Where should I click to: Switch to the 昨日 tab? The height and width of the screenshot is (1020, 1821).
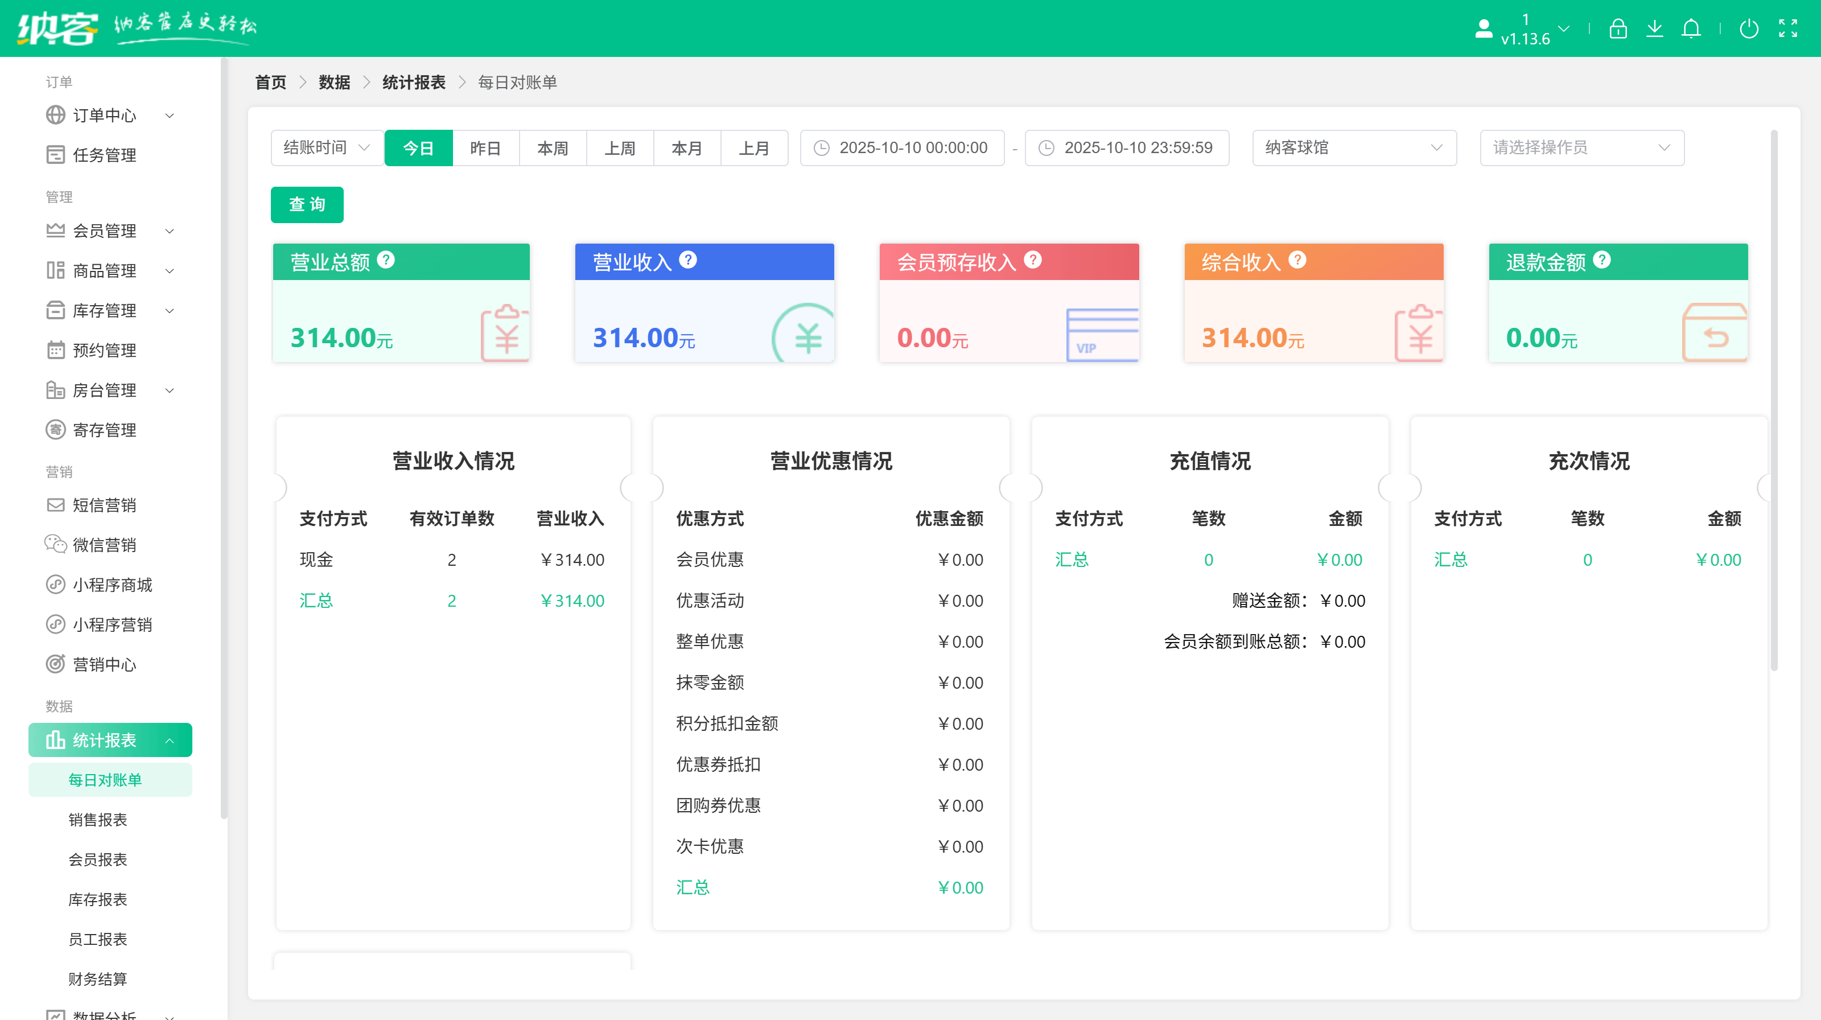485,148
